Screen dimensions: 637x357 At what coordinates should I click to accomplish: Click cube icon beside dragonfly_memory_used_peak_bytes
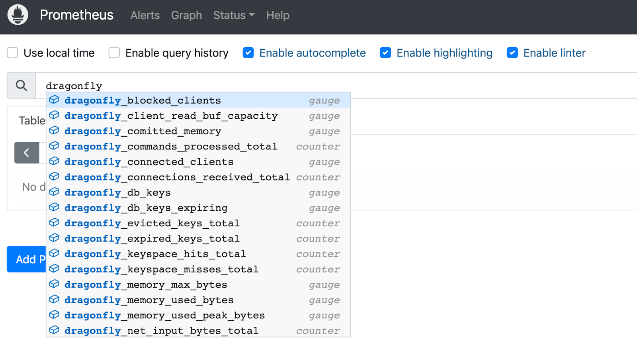point(54,315)
